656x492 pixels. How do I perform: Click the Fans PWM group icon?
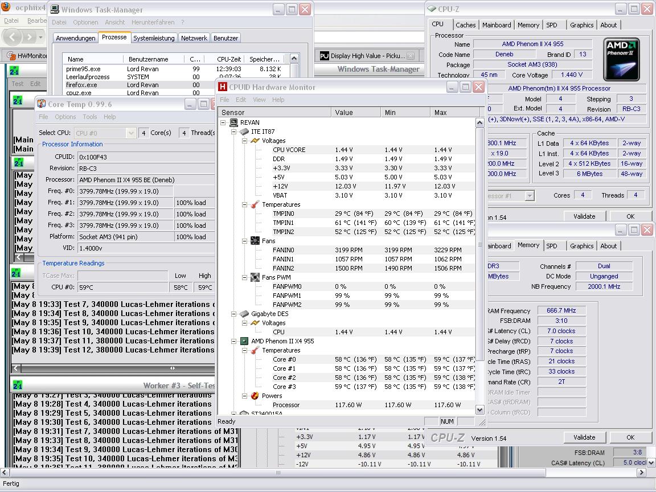(x=255, y=277)
